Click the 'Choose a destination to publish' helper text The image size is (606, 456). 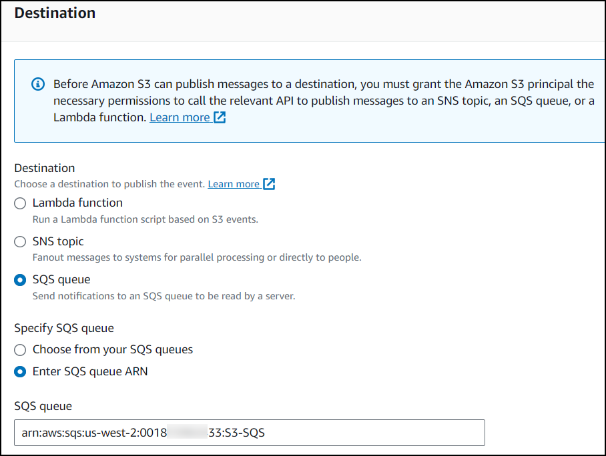click(x=110, y=184)
